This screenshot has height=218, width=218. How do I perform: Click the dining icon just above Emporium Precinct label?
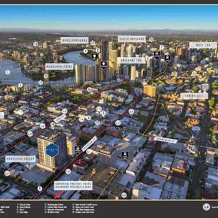(x=68, y=171)
